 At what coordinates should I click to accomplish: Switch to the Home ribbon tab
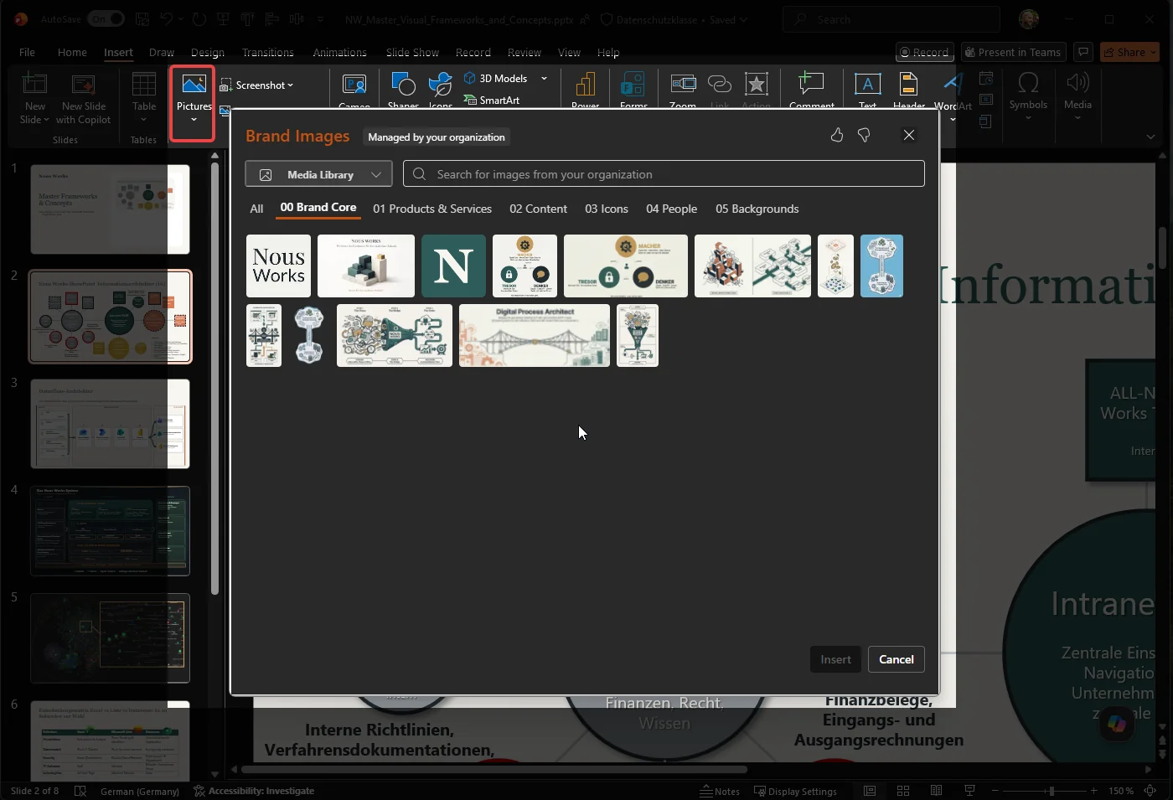point(72,52)
